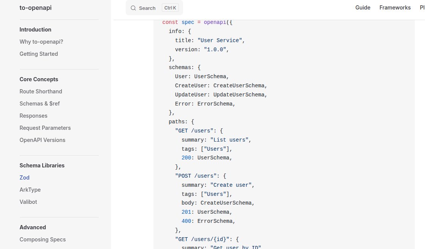Click 'body: CreateUserSchema,' line
The width and height of the screenshot is (425, 249).
coord(218,203)
